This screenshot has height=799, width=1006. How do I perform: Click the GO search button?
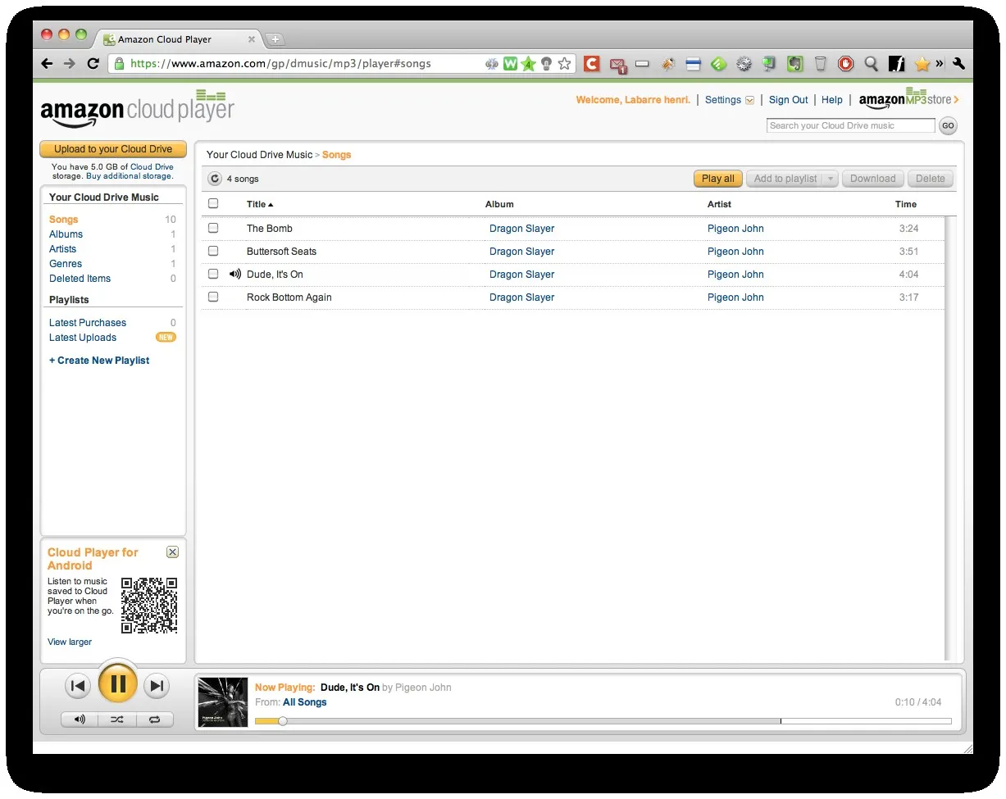948,125
